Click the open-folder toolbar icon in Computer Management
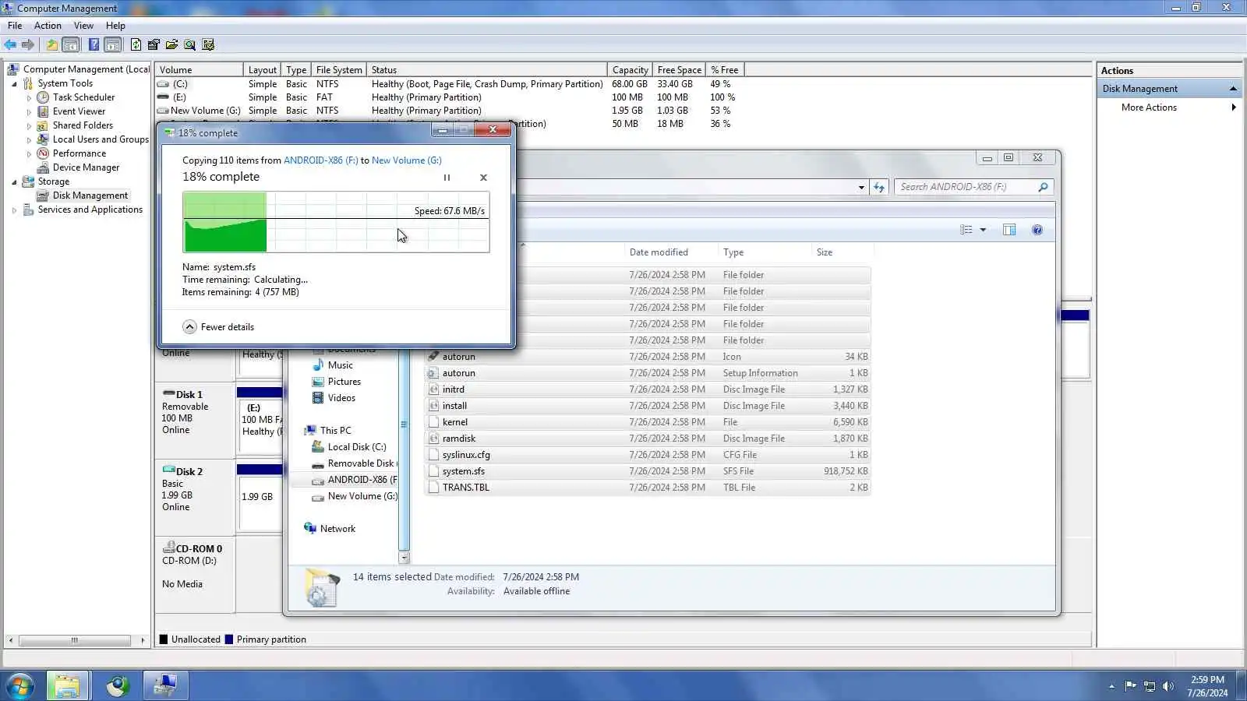Image resolution: width=1247 pixels, height=701 pixels. pyautogui.click(x=171, y=44)
